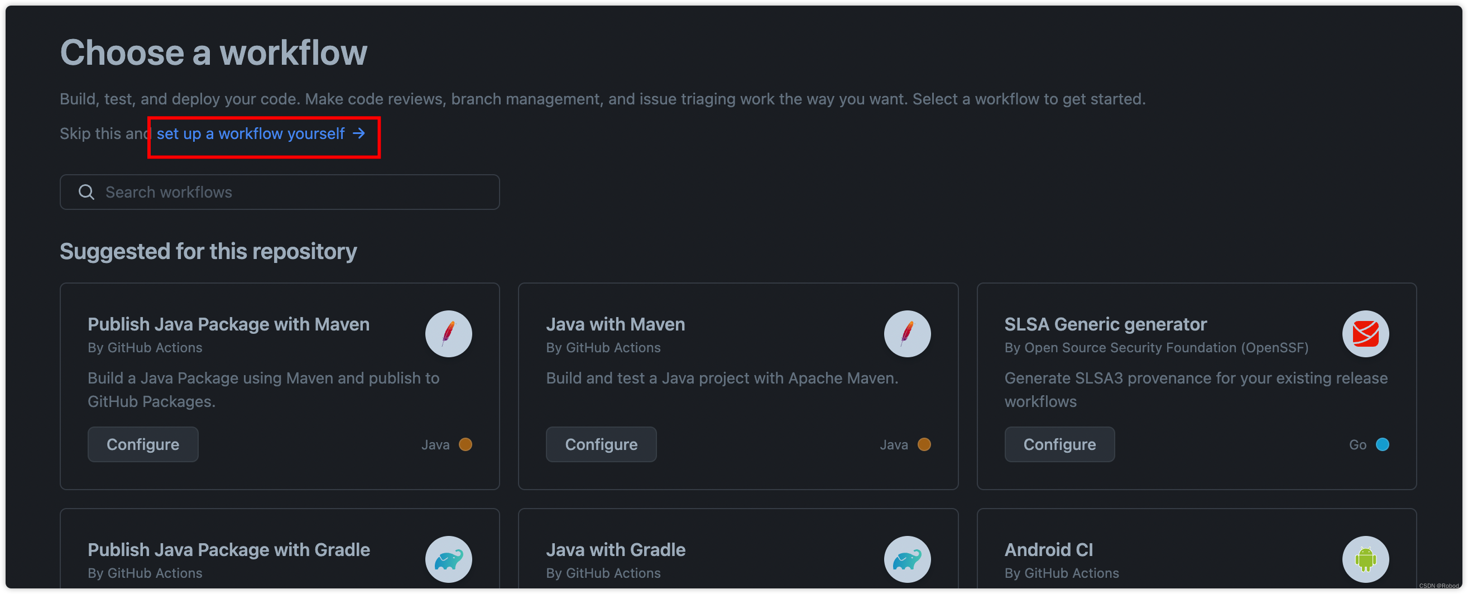
Task: Click the Android robot icon on Android CI
Action: [1365, 559]
